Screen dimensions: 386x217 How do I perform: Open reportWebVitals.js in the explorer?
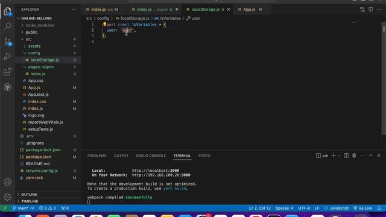(46, 122)
